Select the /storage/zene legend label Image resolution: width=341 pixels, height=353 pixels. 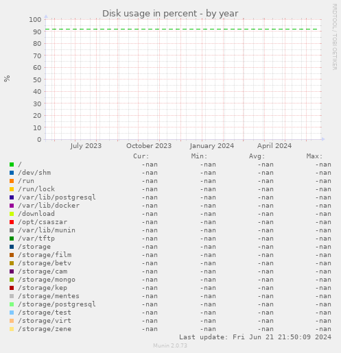point(45,329)
